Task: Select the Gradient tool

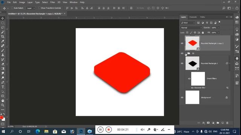Action: click(3, 69)
